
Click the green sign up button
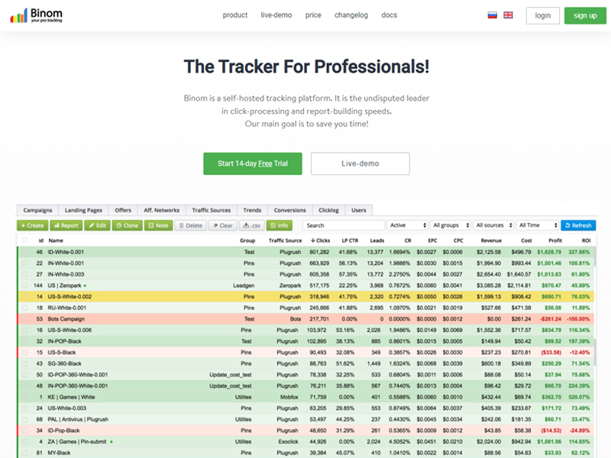[x=585, y=15]
